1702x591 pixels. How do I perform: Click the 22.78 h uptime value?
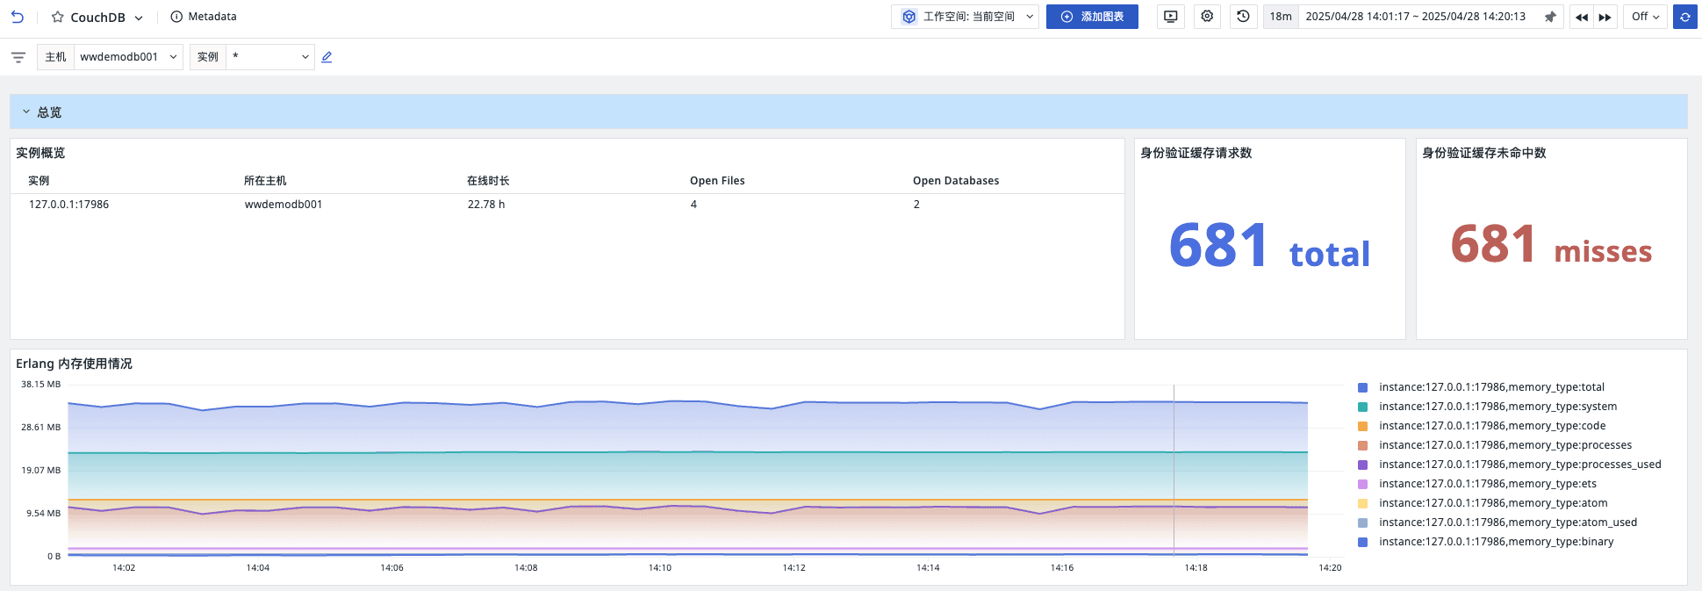(486, 205)
